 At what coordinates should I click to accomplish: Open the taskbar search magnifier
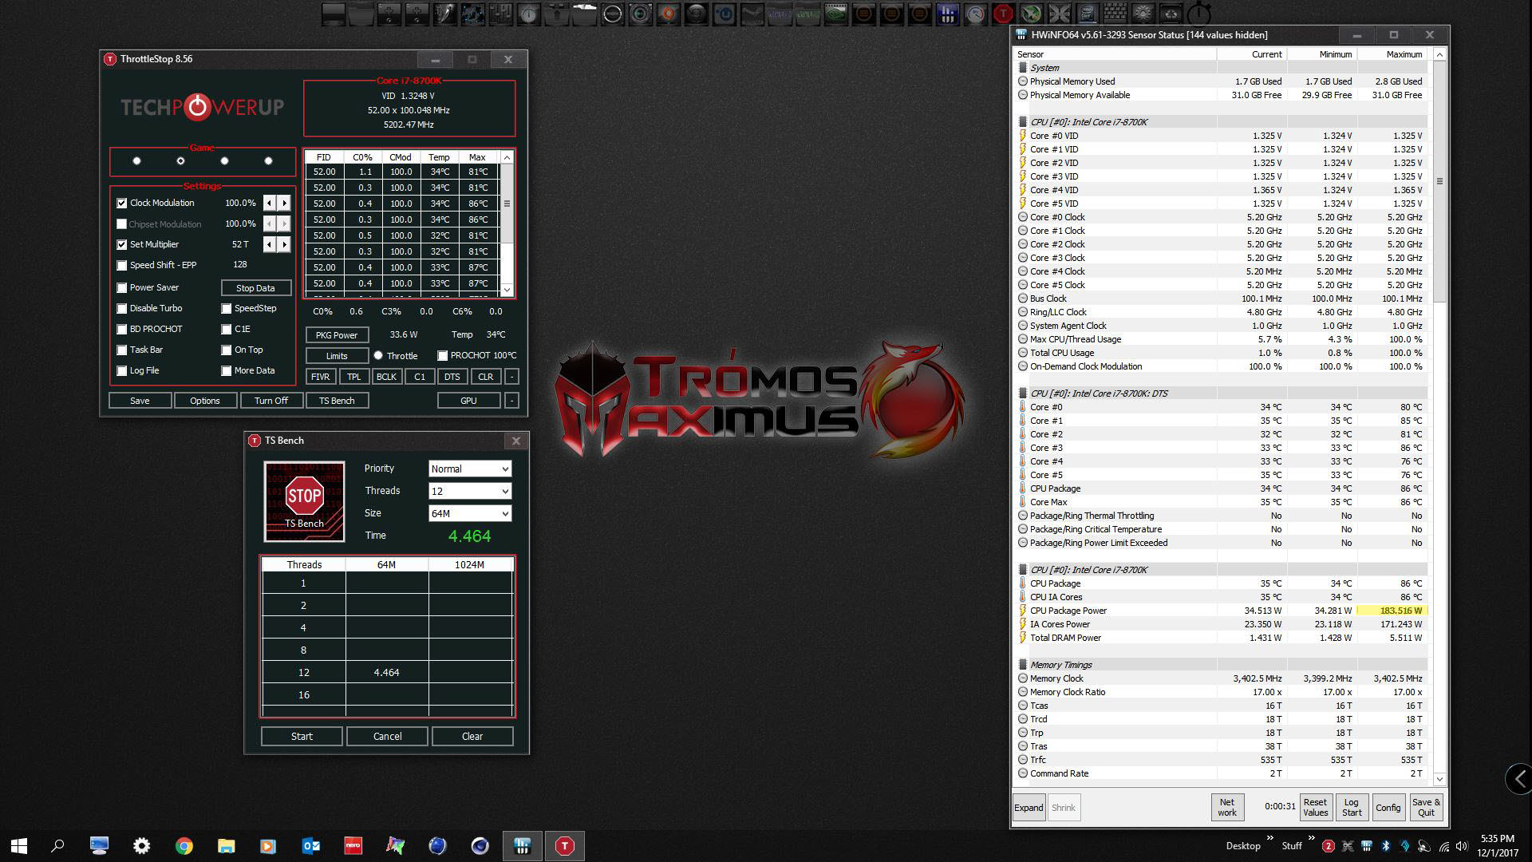coord(57,846)
